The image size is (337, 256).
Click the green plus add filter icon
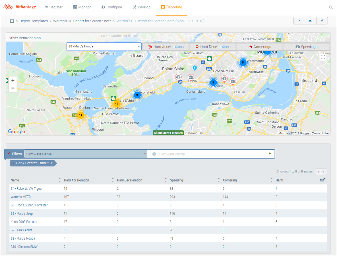[270, 154]
